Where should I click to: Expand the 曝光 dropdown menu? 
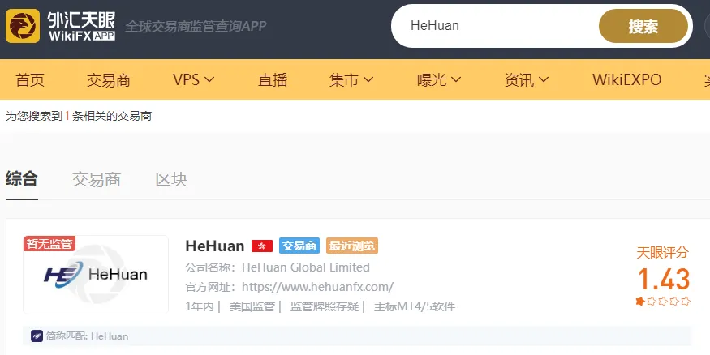439,79
